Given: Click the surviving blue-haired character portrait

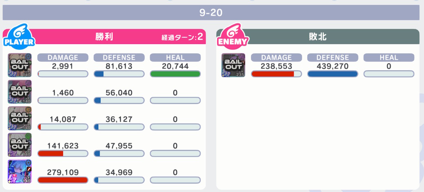Looking at the screenshot, I should point(20,172).
